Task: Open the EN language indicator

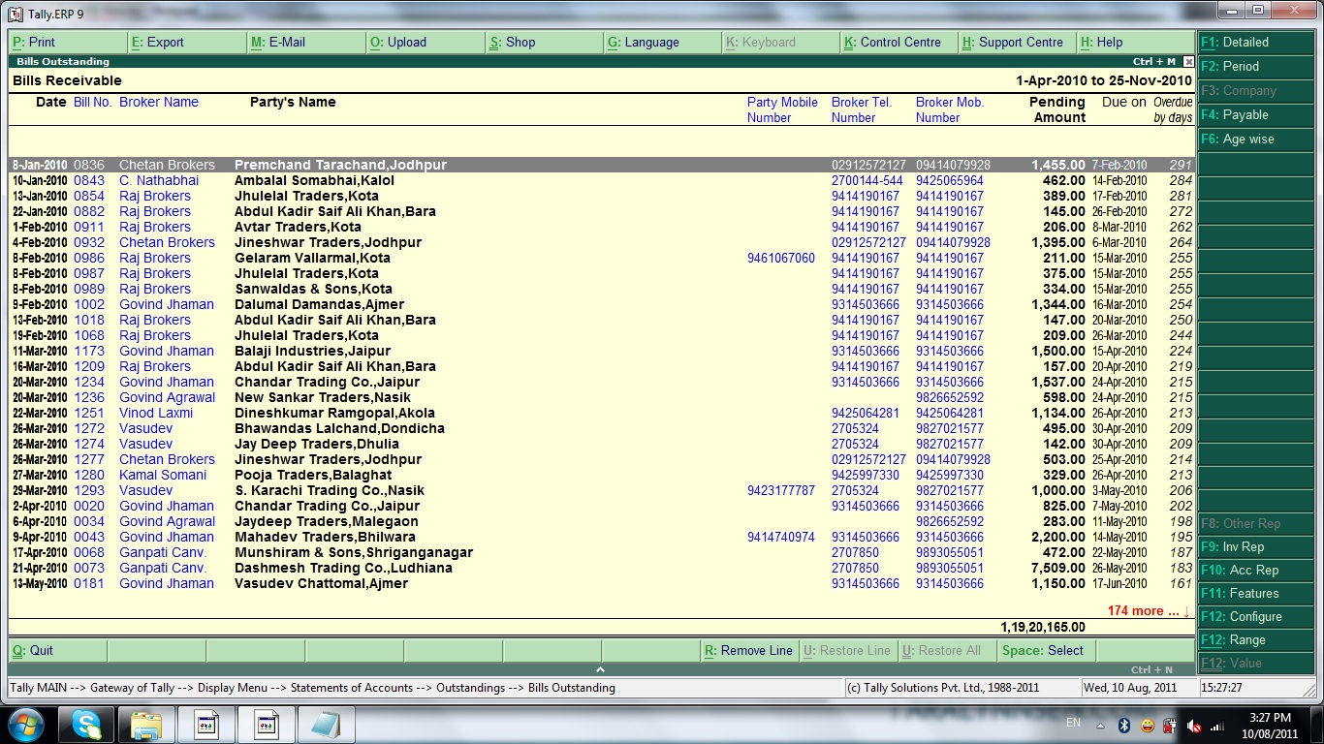Action: [x=1073, y=723]
